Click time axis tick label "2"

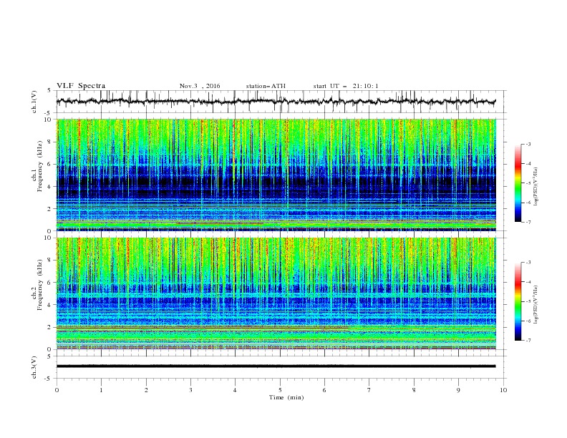pos(146,390)
